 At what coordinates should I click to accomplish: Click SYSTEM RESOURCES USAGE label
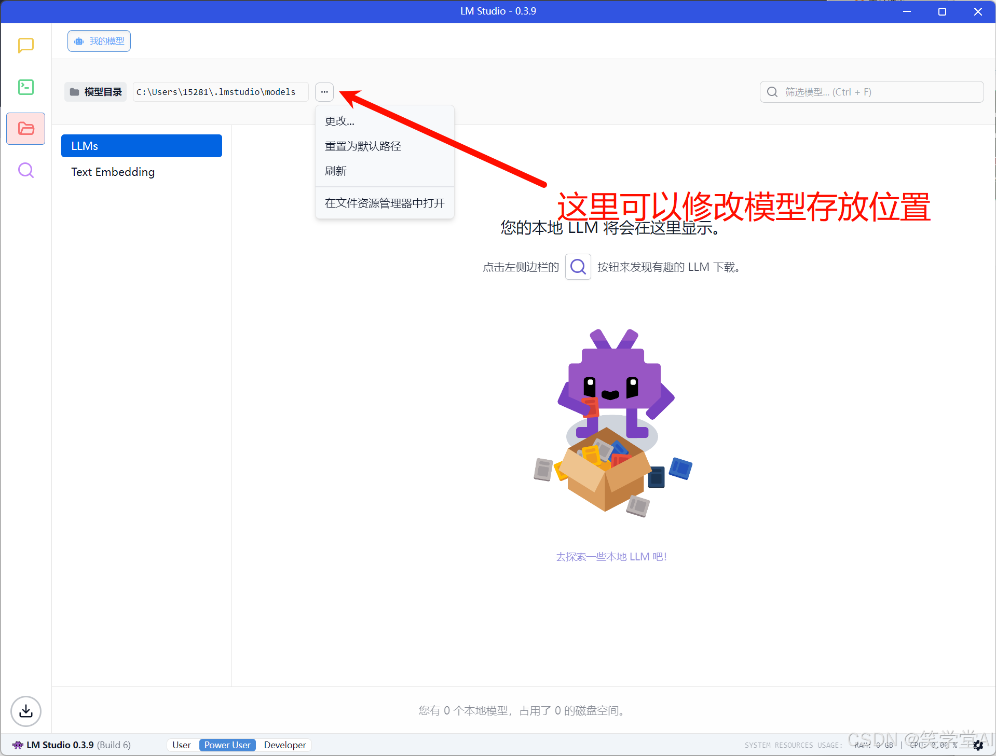[794, 745]
